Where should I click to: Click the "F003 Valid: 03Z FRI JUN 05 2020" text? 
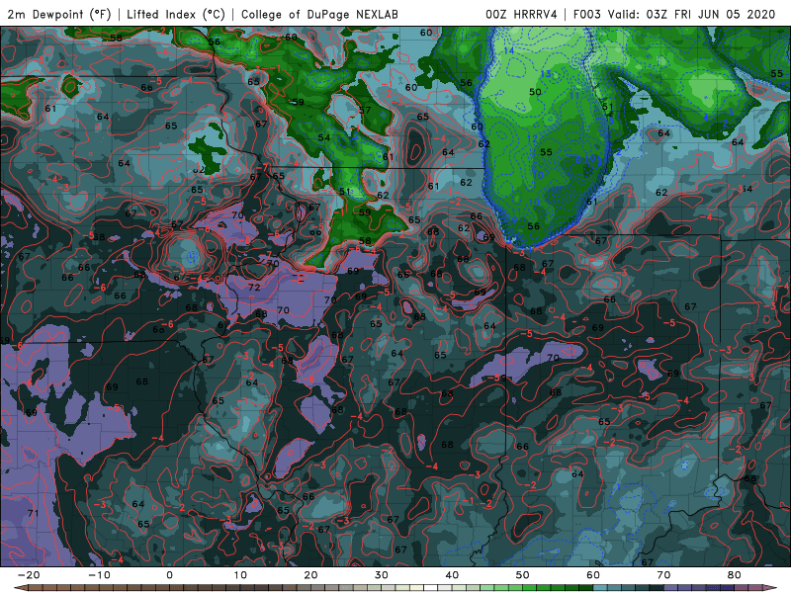(674, 14)
